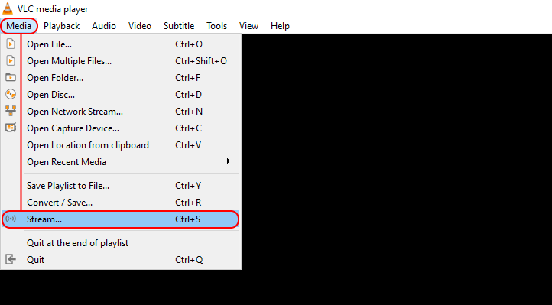Open the Playback menu

[x=62, y=26]
